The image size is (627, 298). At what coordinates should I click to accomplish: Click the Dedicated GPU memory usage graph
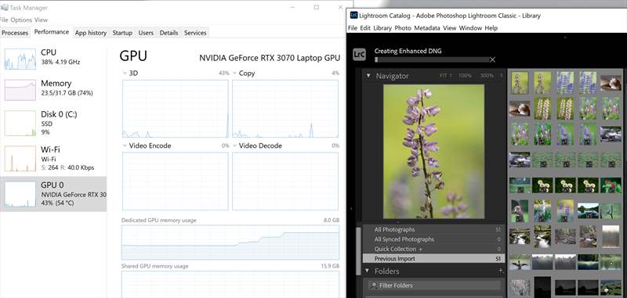tap(230, 242)
